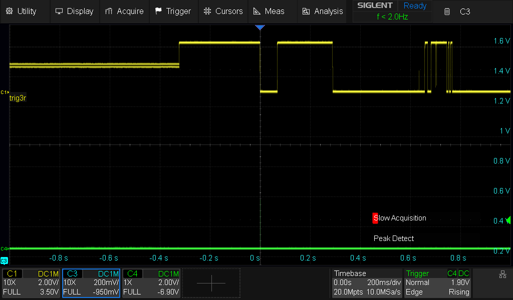
Task: Click the blue trigger position marker
Action: pos(260,27)
